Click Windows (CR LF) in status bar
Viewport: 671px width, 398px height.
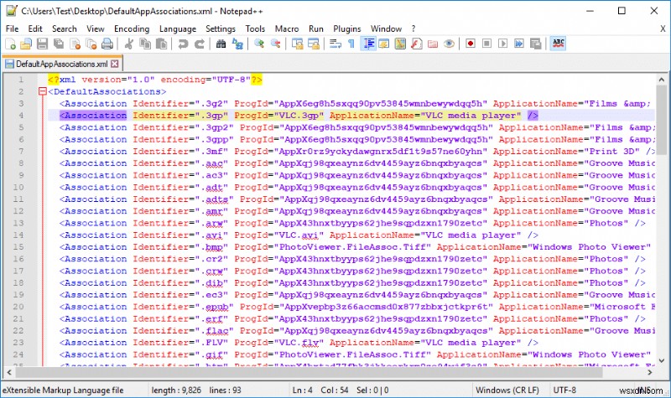point(508,390)
